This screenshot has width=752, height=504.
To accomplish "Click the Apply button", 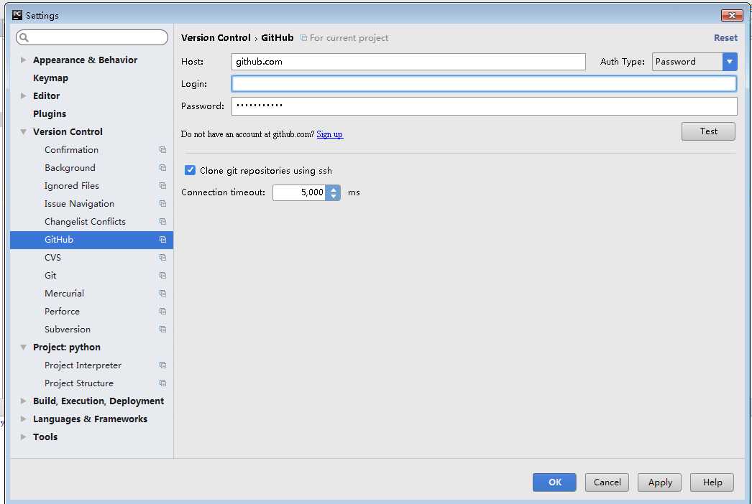I will tap(659, 482).
